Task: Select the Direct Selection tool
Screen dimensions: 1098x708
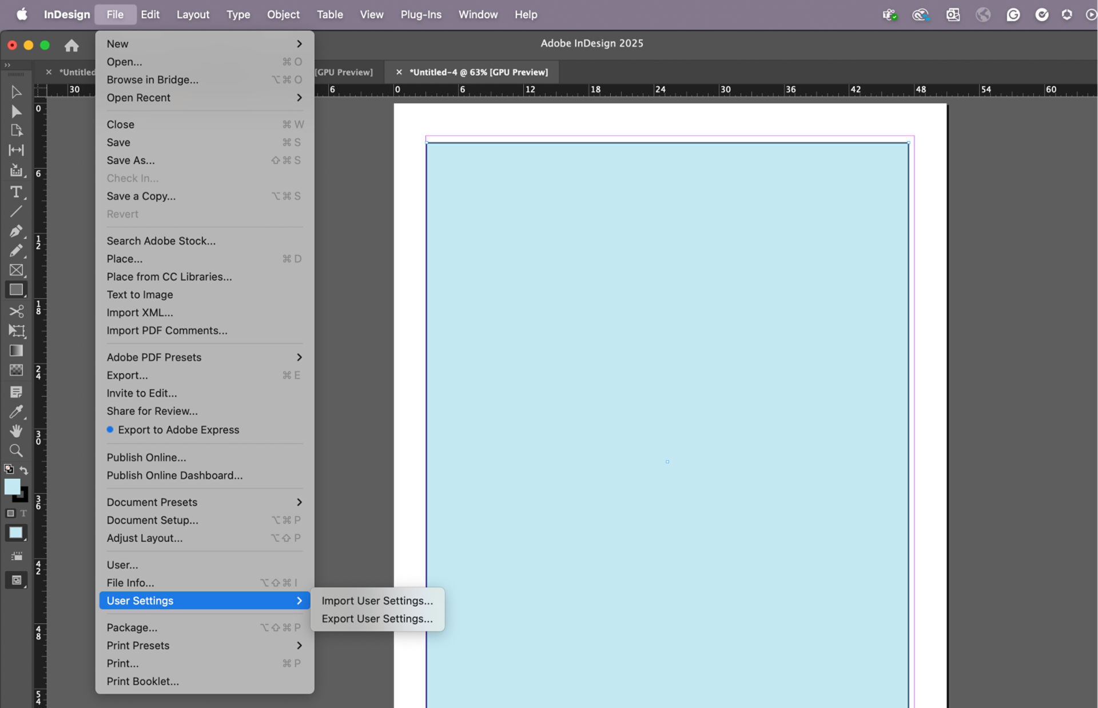Action: pos(17,111)
